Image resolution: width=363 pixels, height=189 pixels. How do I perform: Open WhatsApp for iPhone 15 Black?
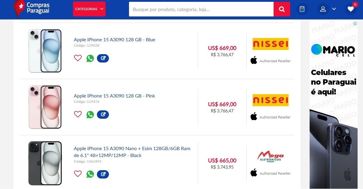click(x=90, y=174)
